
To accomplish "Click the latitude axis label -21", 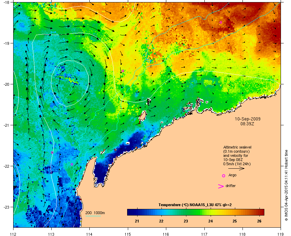I will pyautogui.click(x=6, y=125).
